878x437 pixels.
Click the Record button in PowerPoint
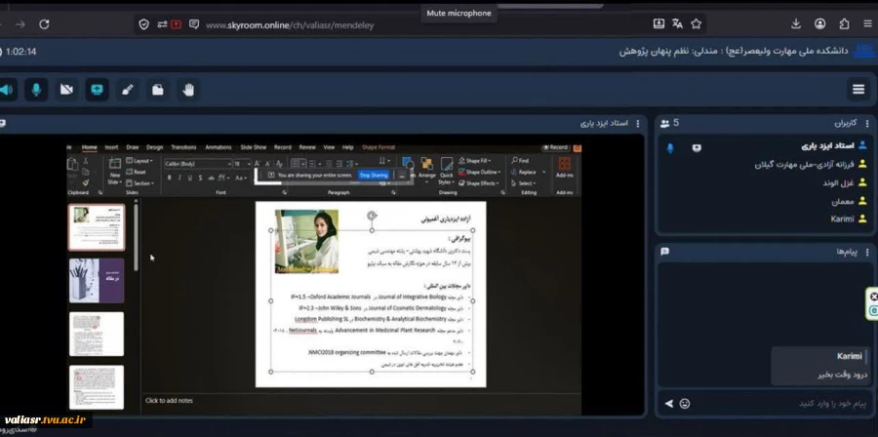[x=555, y=147]
